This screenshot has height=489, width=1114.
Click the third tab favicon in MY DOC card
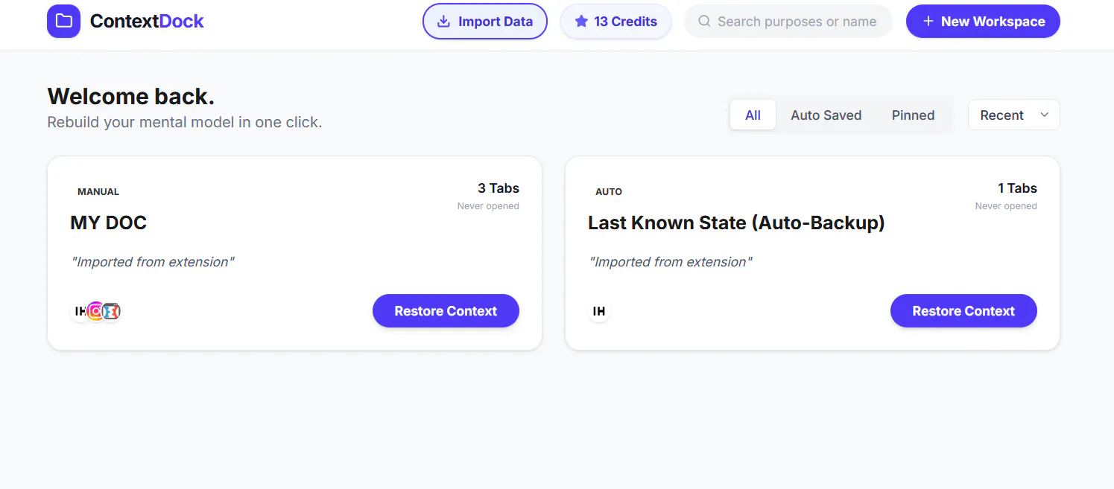(x=112, y=311)
